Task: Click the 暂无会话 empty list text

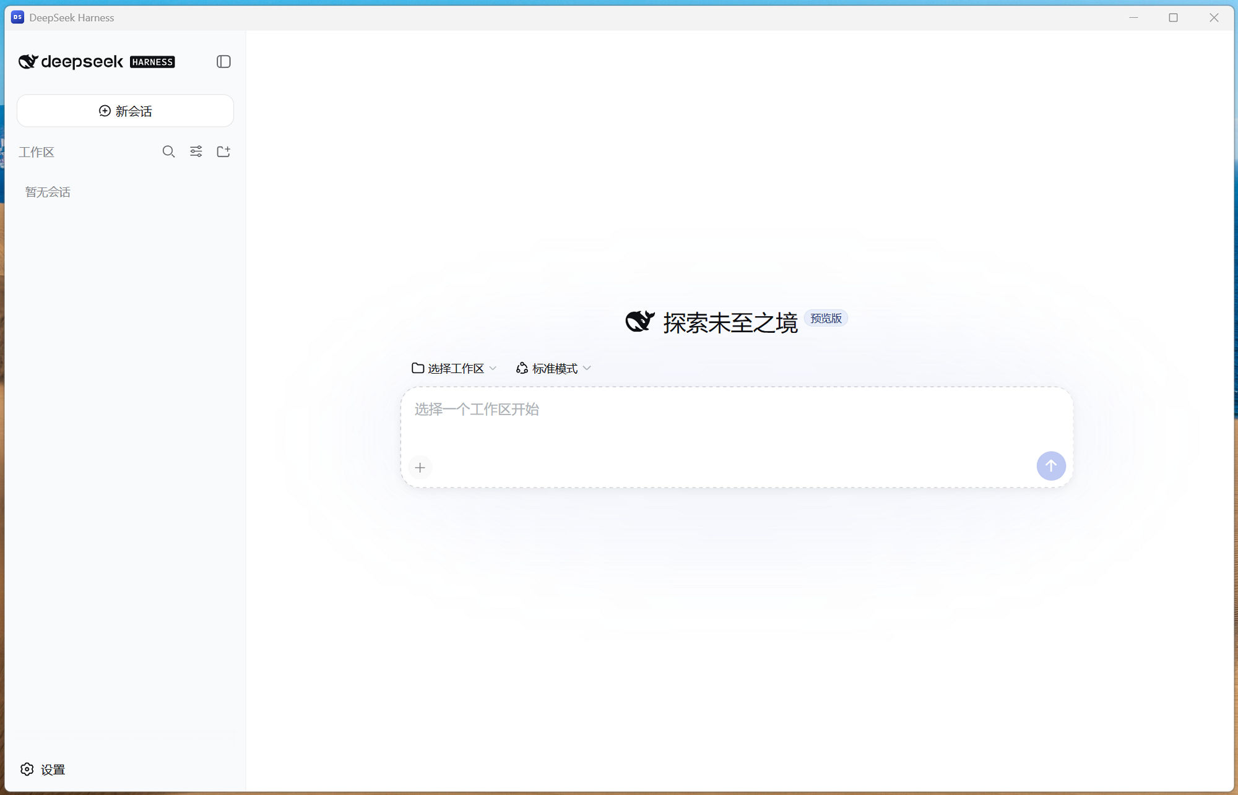Action: click(48, 192)
